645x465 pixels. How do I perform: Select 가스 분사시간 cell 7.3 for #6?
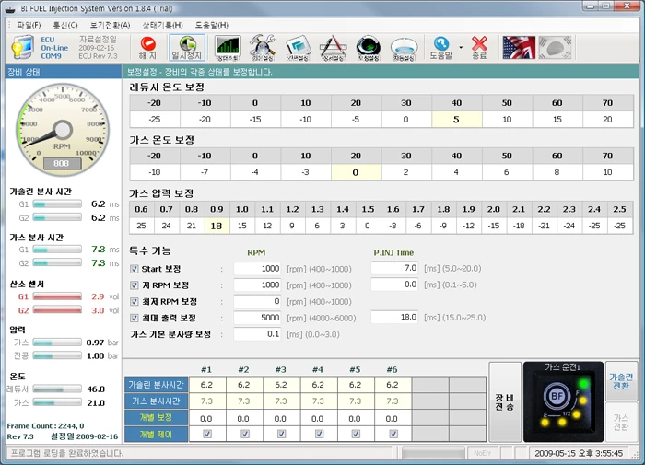[393, 401]
